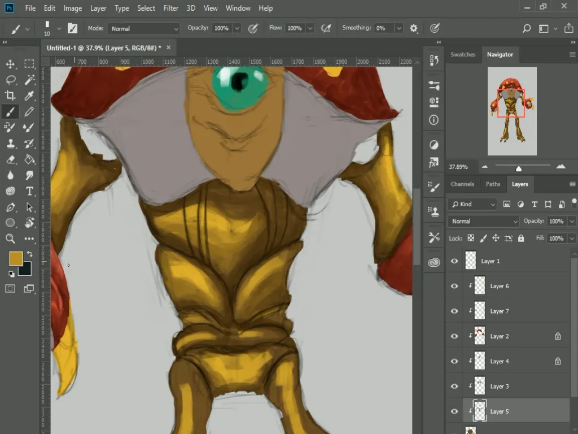Viewport: 578px width, 434px height.
Task: Hide Layer 7 visibility eye
Action: pos(454,311)
